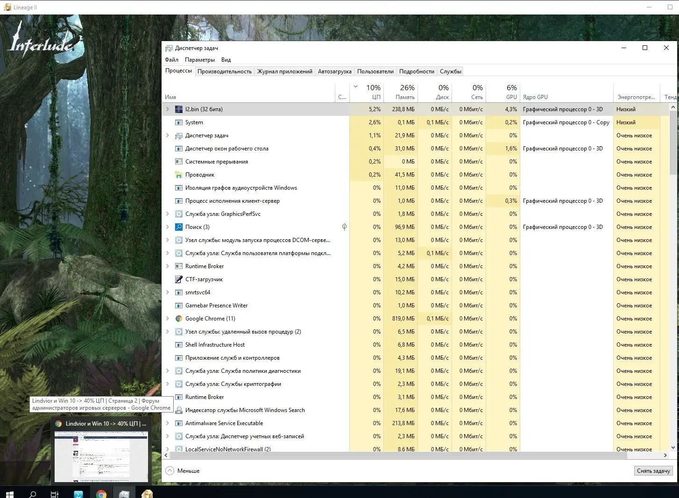Click the Меньше collapse arrow icon

[170, 471]
